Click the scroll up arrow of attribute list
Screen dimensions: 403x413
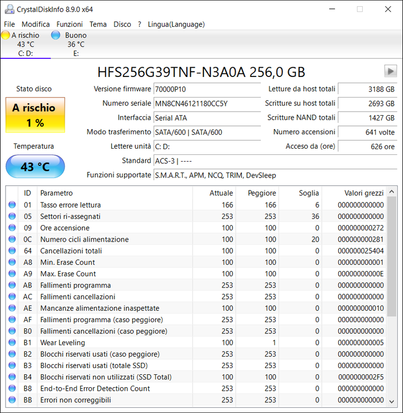[x=392, y=192]
